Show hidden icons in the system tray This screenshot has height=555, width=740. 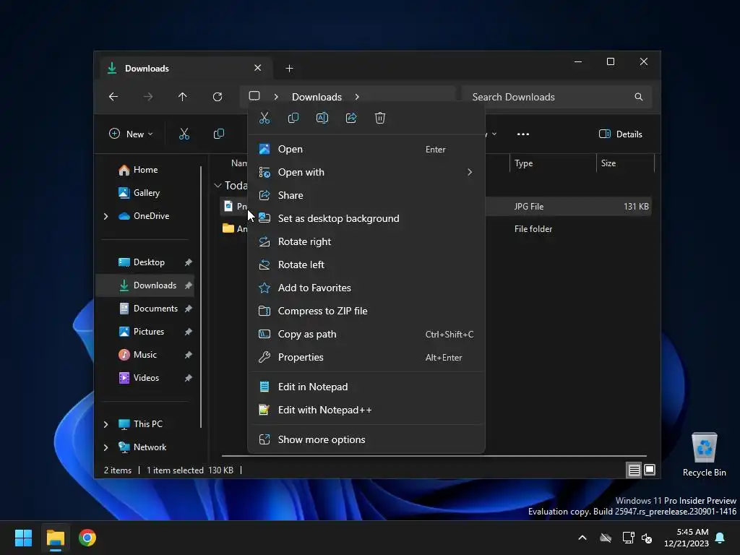[x=582, y=538]
